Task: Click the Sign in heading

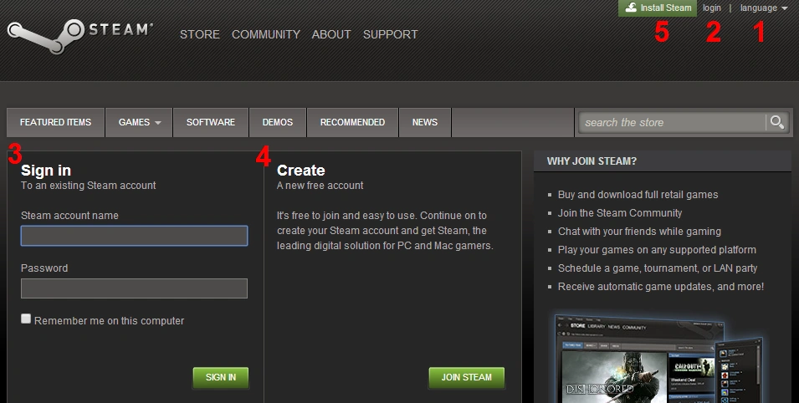Action: click(x=46, y=171)
